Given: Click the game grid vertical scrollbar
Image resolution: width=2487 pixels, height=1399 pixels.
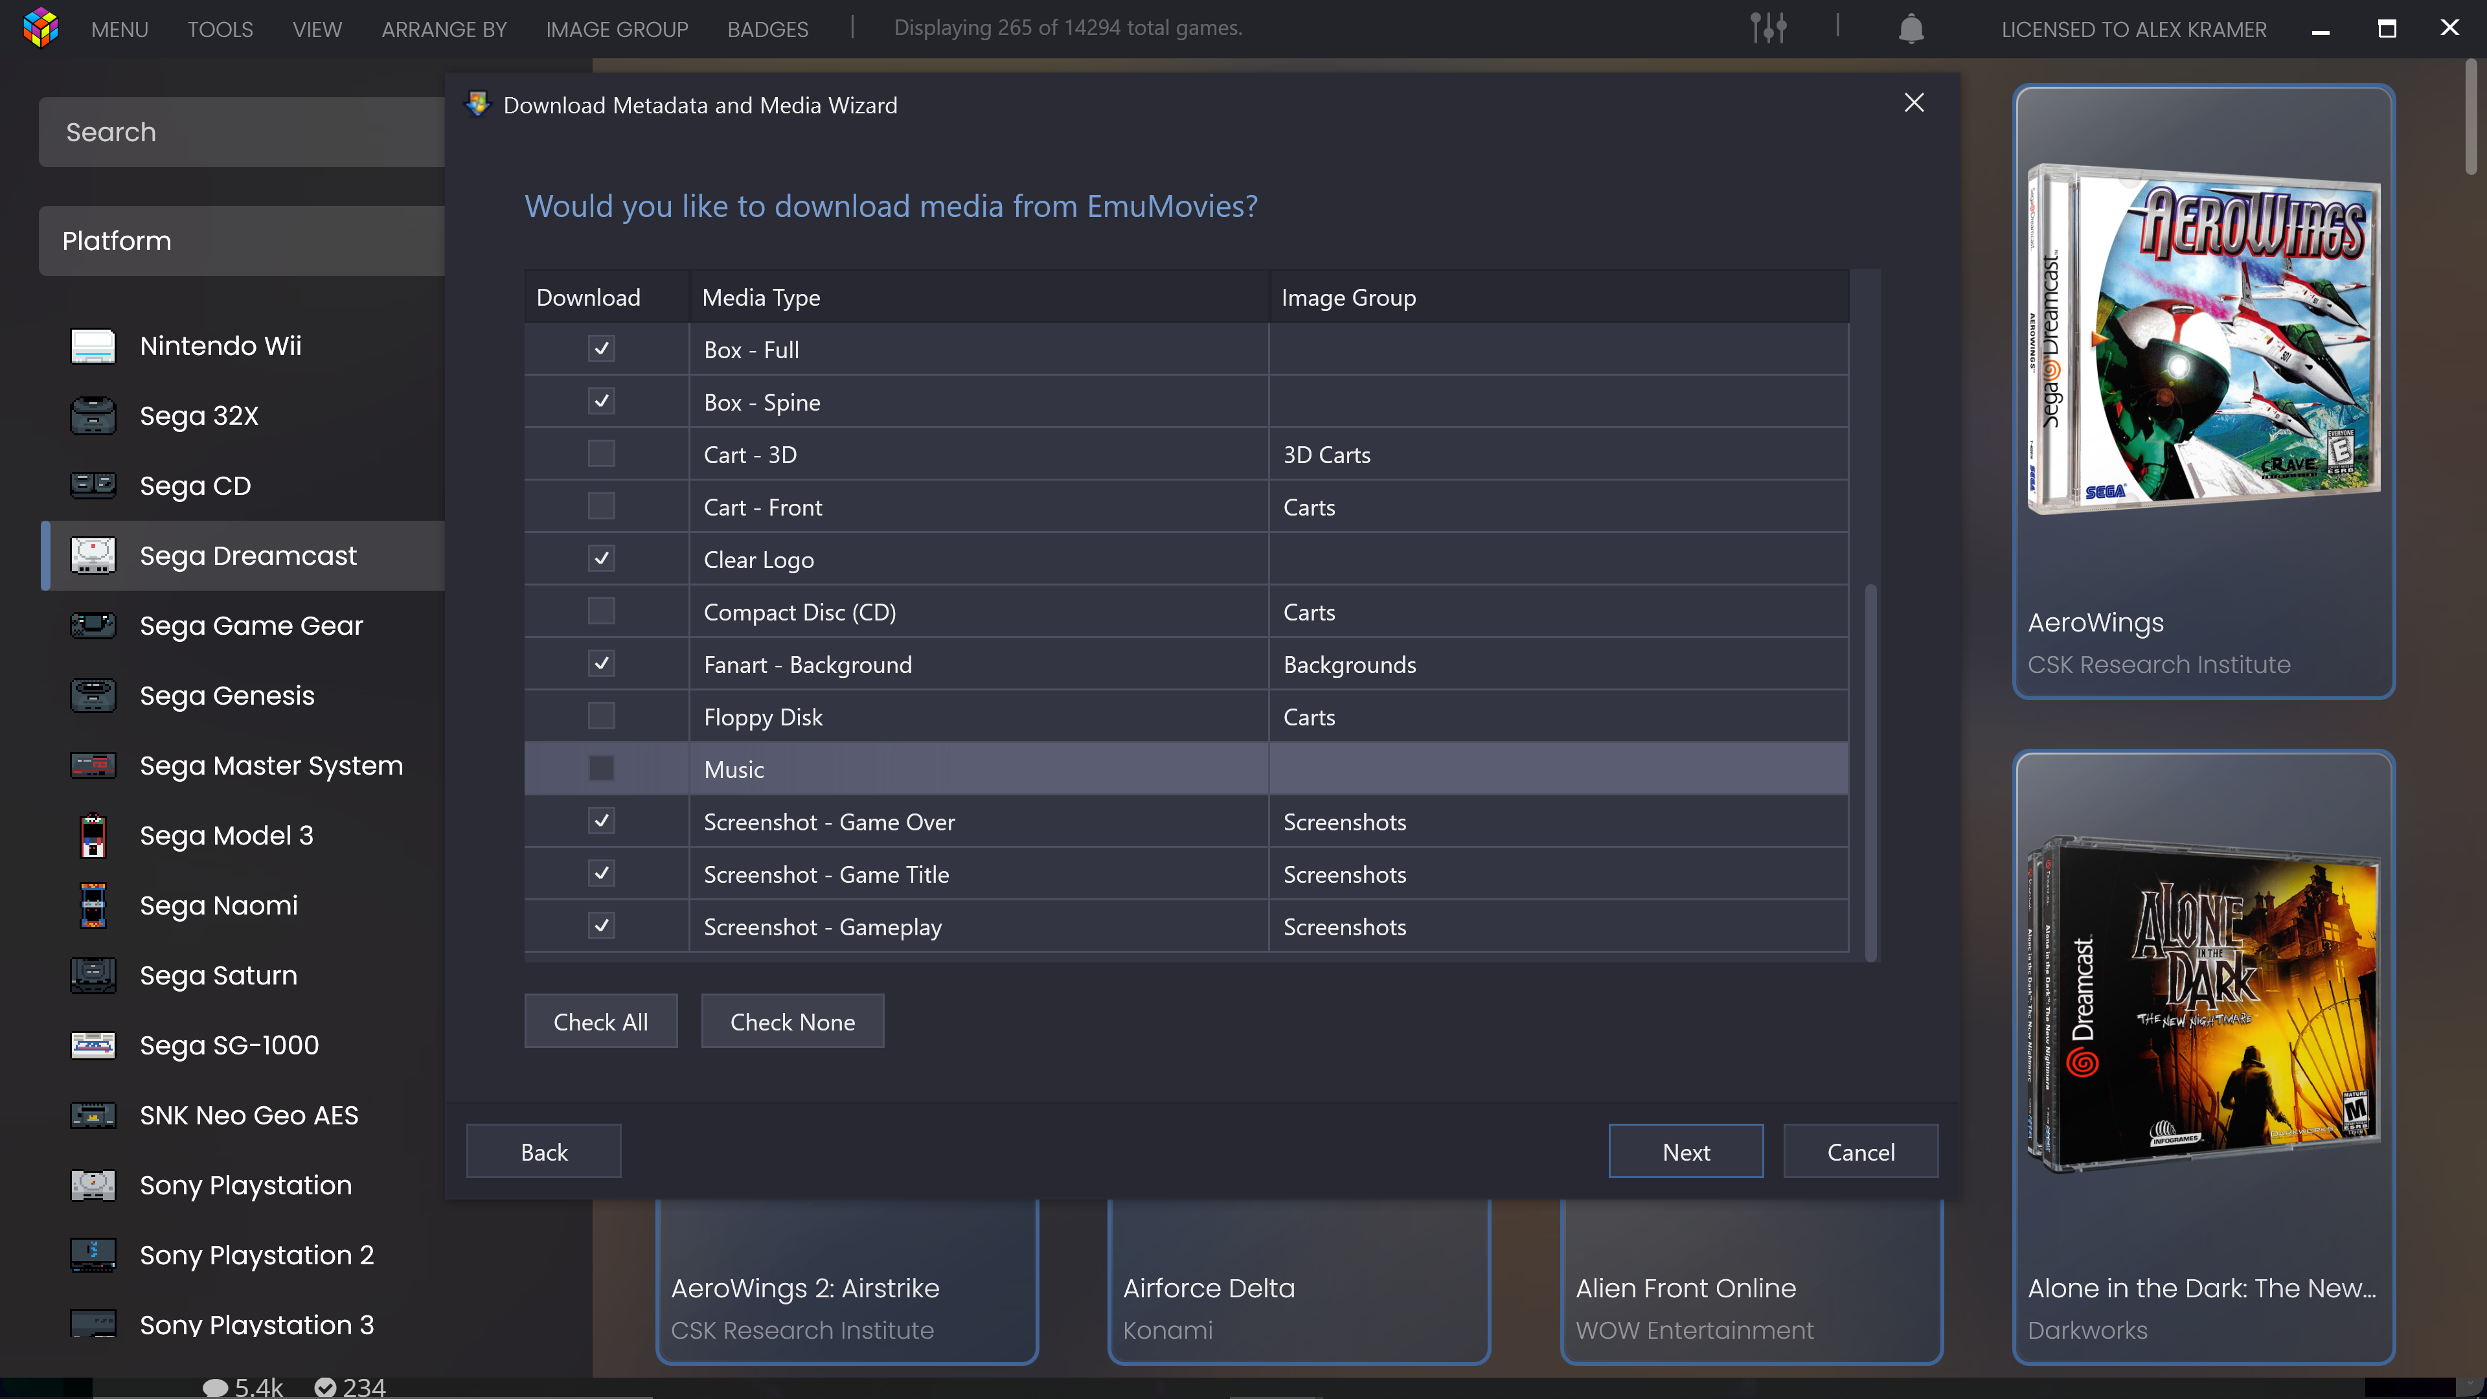Looking at the screenshot, I should pyautogui.click(x=2471, y=116).
